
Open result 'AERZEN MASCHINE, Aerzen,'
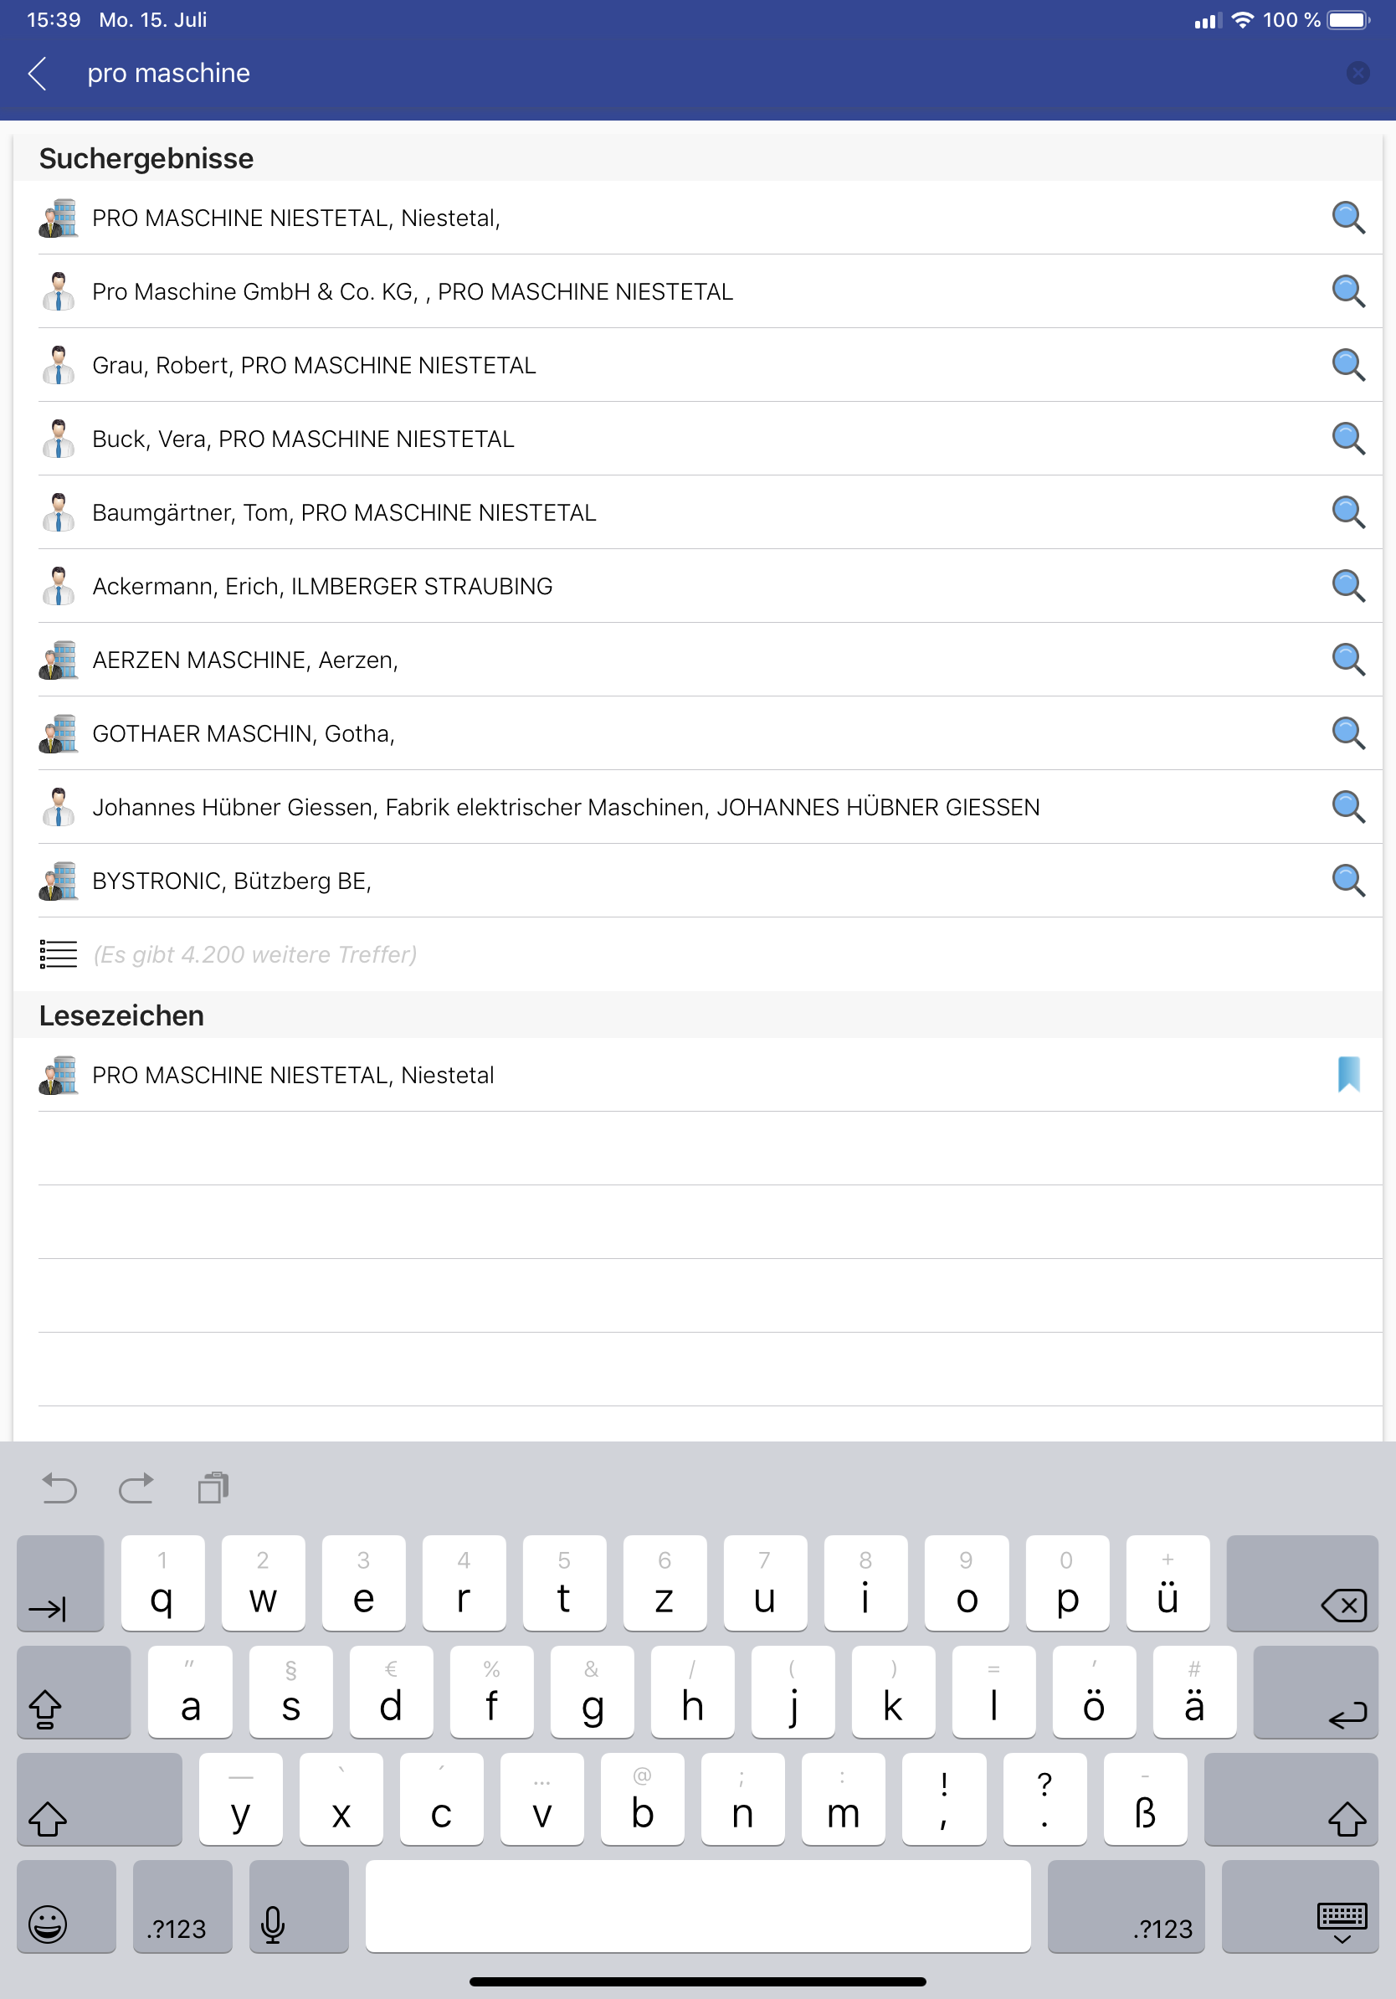coord(698,660)
